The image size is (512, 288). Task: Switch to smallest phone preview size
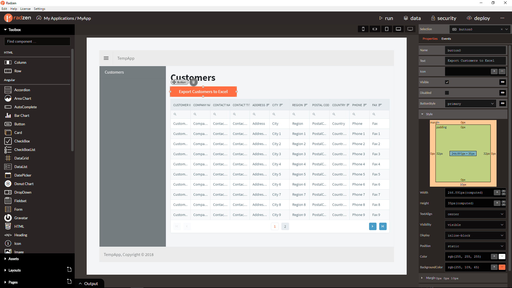tap(363, 29)
